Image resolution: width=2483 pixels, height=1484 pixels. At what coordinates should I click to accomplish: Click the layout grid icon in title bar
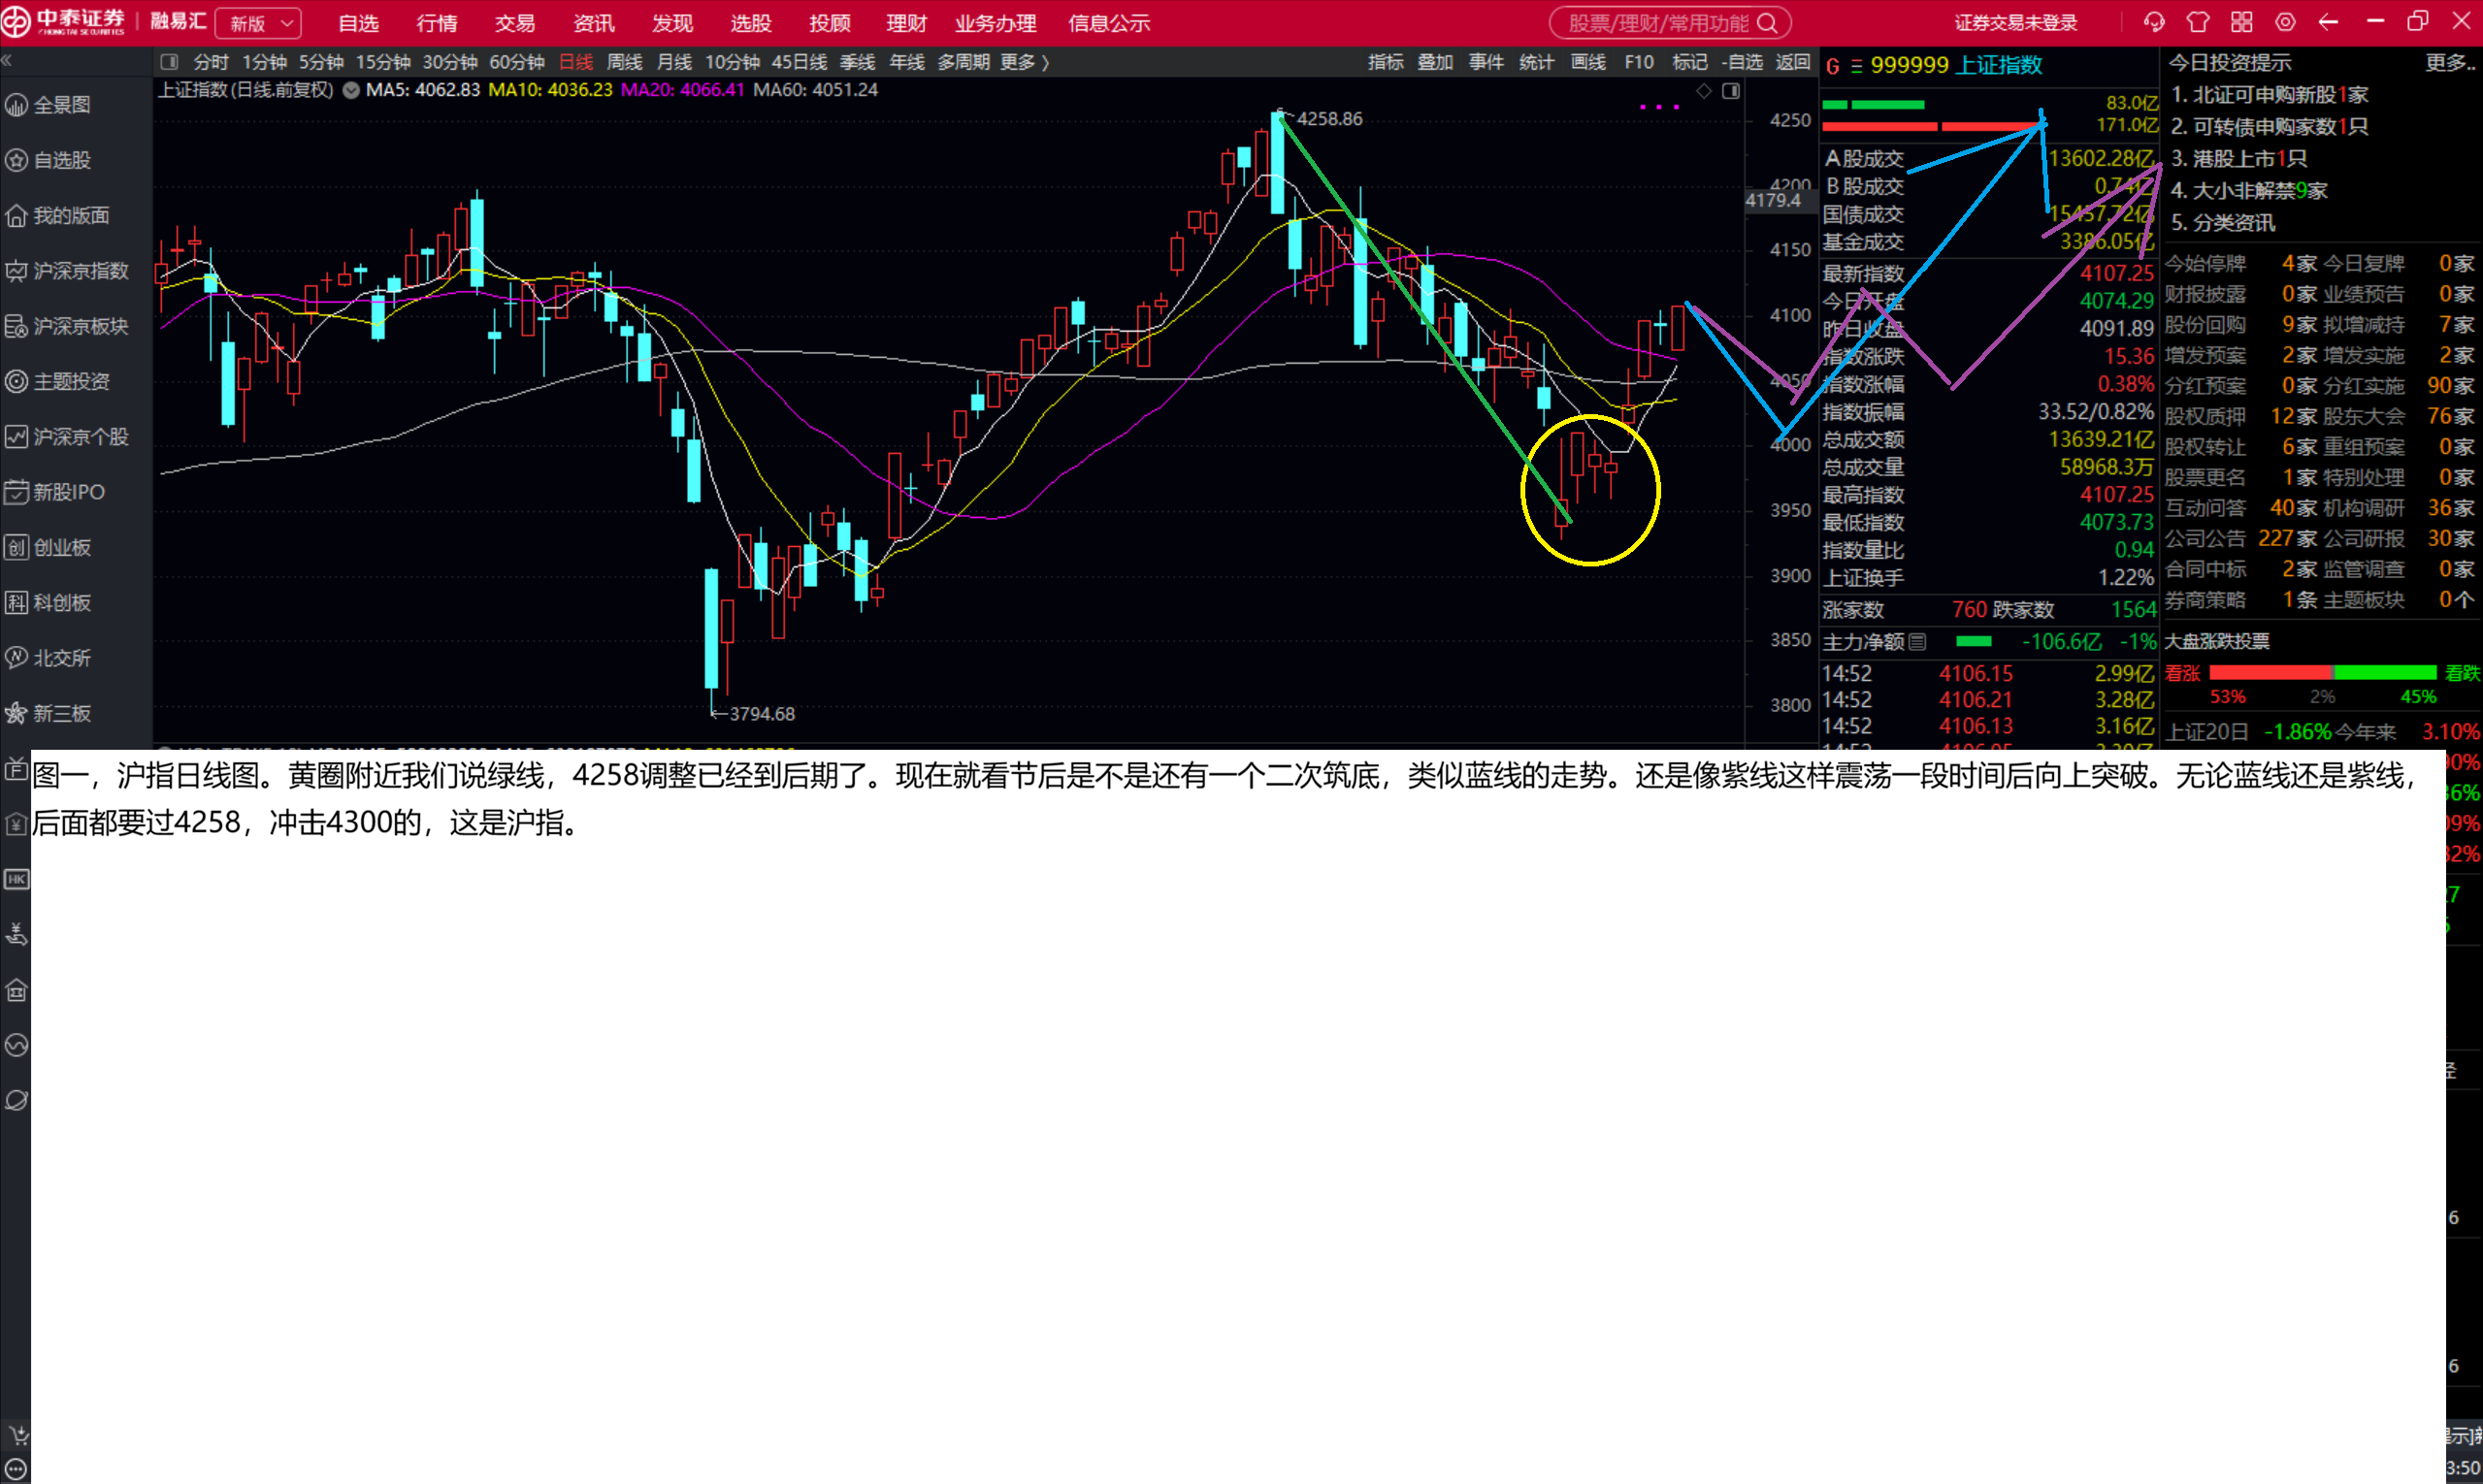pyautogui.click(x=2240, y=22)
